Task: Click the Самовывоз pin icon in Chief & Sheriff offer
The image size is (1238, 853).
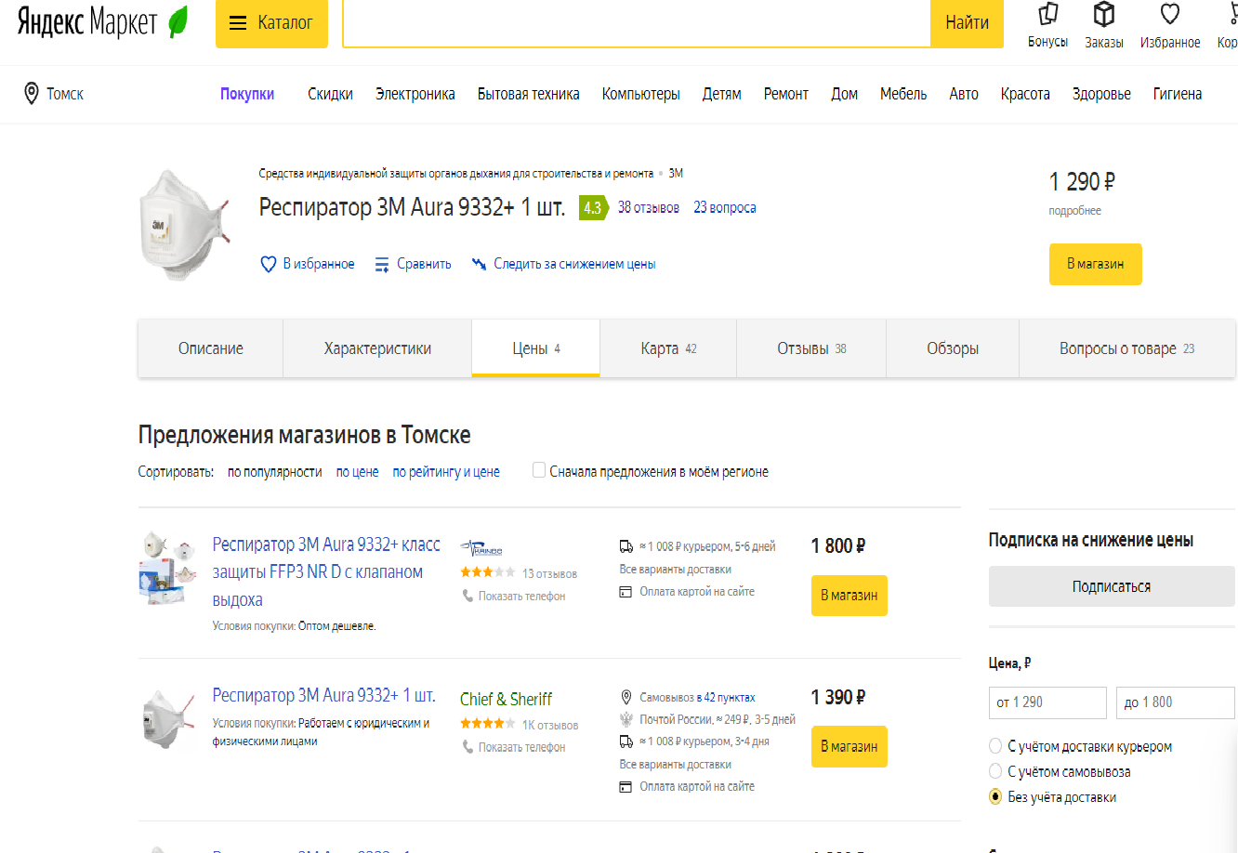Action: click(x=626, y=697)
